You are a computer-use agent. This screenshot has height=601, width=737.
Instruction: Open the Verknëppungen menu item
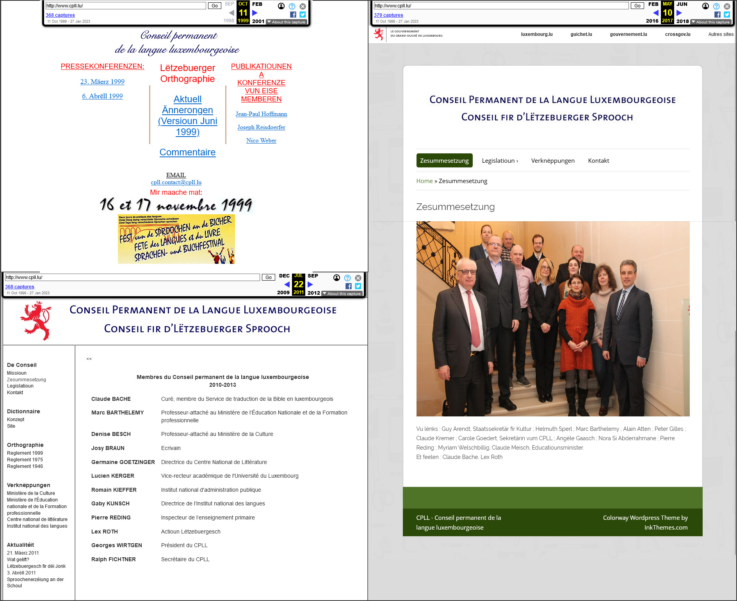coord(553,161)
